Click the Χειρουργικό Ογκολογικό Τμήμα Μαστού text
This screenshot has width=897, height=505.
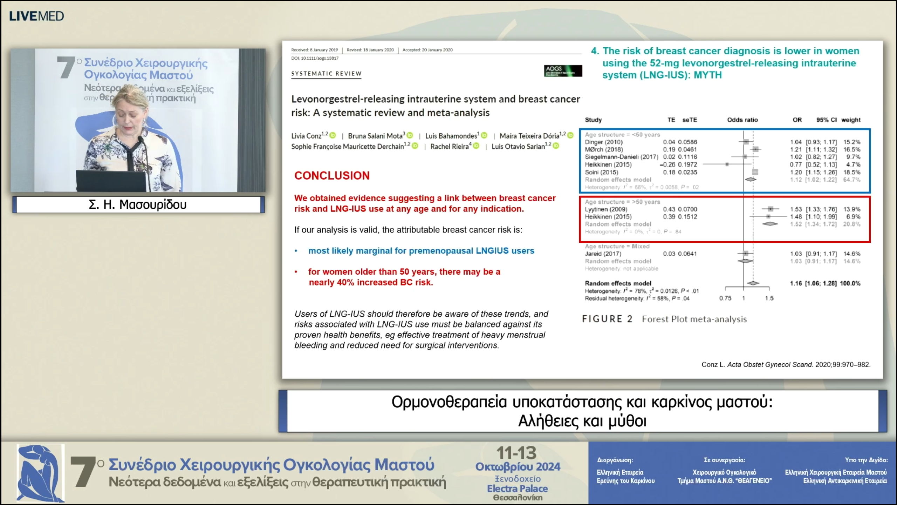[724, 477]
